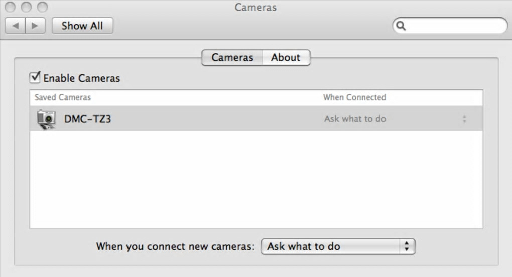The height and width of the screenshot is (277, 512).
Task: Close the Cameras preferences window
Action: click(x=10, y=7)
